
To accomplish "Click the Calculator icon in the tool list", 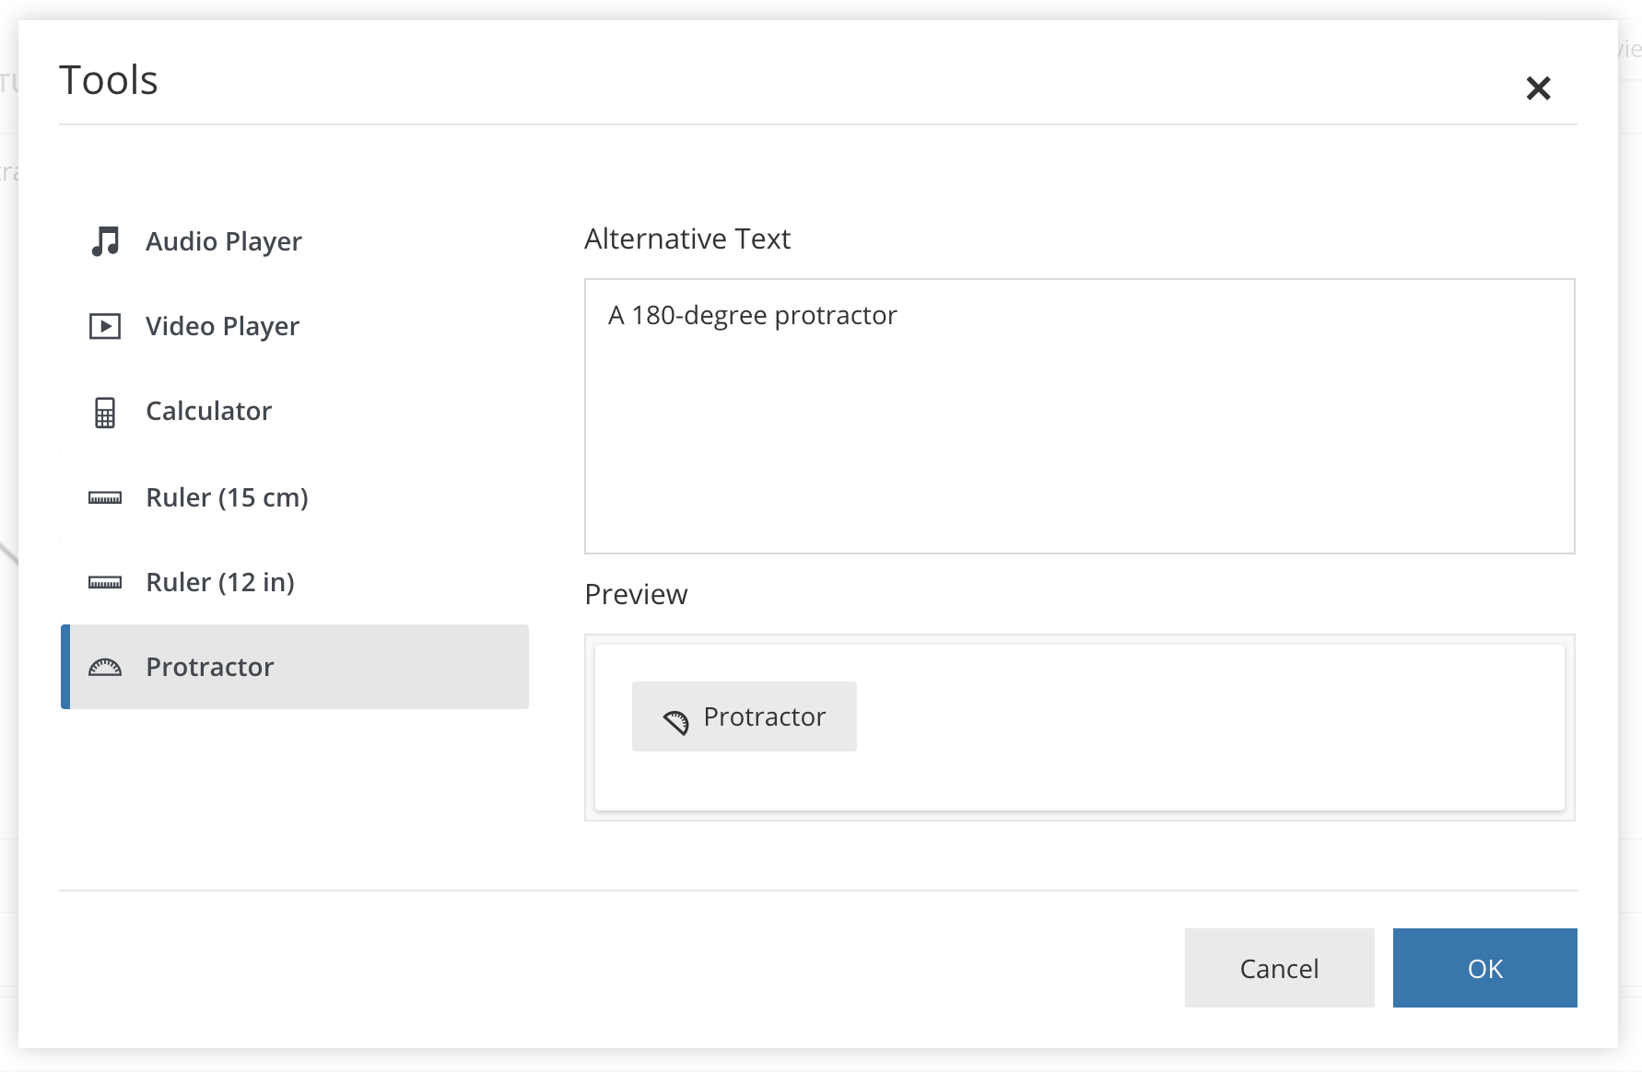I will tap(105, 413).
